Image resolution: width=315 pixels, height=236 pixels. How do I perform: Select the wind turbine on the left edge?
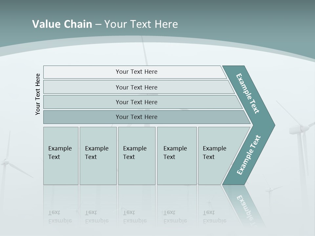pyautogui.click(x=6, y=162)
